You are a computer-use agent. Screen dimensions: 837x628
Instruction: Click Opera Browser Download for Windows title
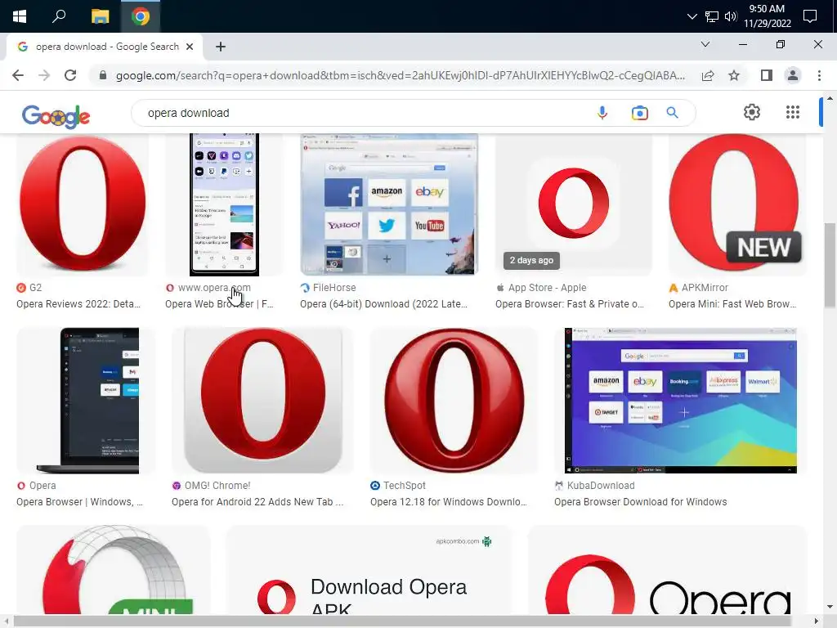[641, 502]
